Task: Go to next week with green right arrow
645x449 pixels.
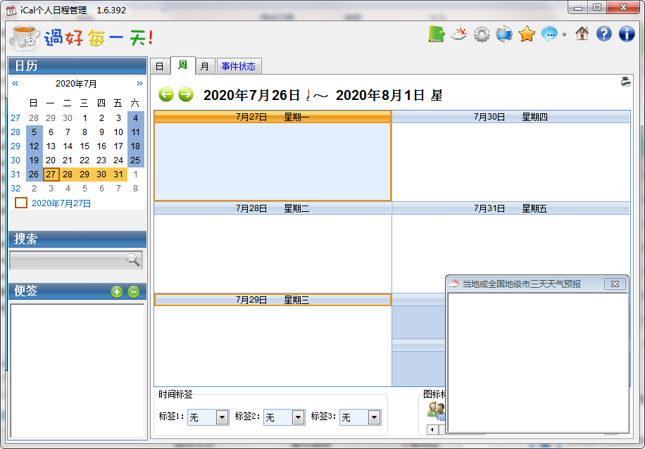Action: click(x=186, y=94)
